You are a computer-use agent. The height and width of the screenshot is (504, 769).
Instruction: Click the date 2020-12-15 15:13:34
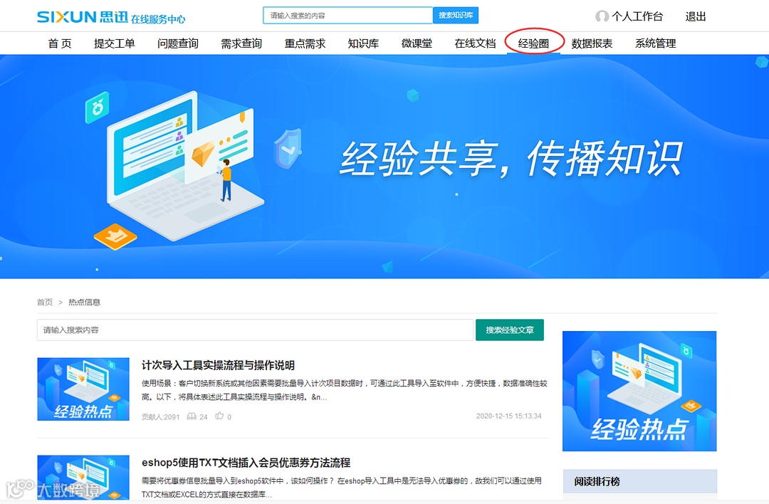tap(508, 416)
